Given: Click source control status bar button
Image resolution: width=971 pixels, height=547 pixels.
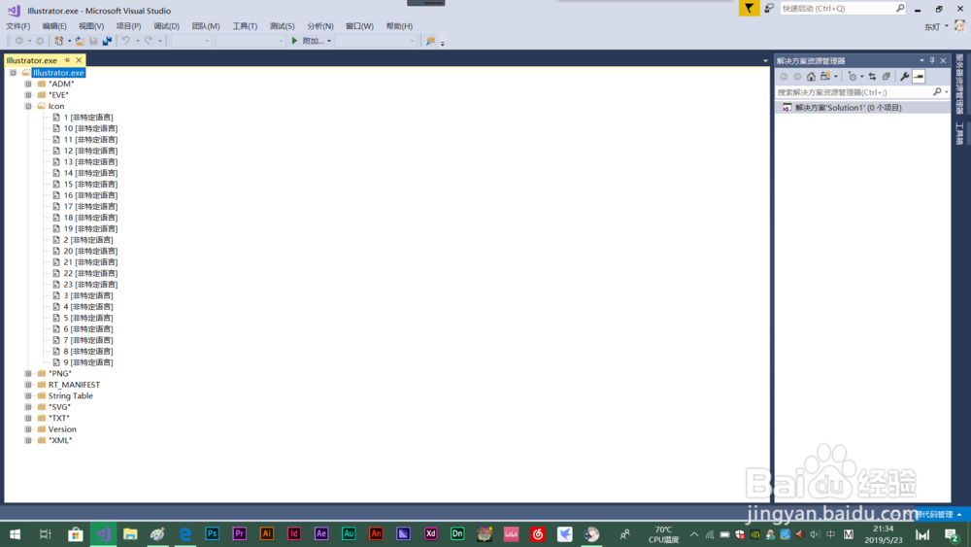Looking at the screenshot, I should pos(938,514).
